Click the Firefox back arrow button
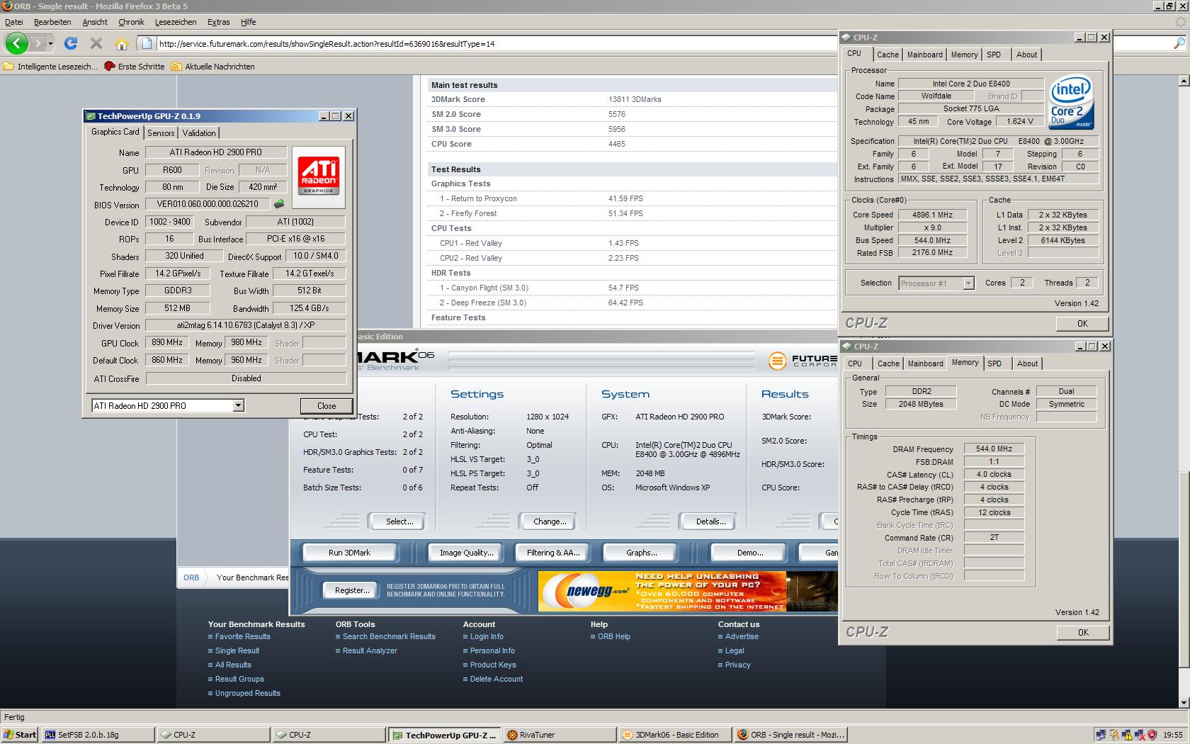1190x744 pixels. 16,43
